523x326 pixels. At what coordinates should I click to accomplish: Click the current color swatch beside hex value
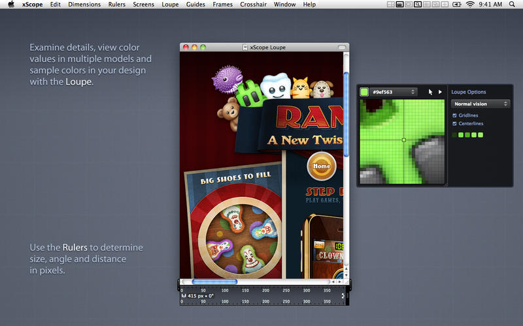(x=364, y=92)
